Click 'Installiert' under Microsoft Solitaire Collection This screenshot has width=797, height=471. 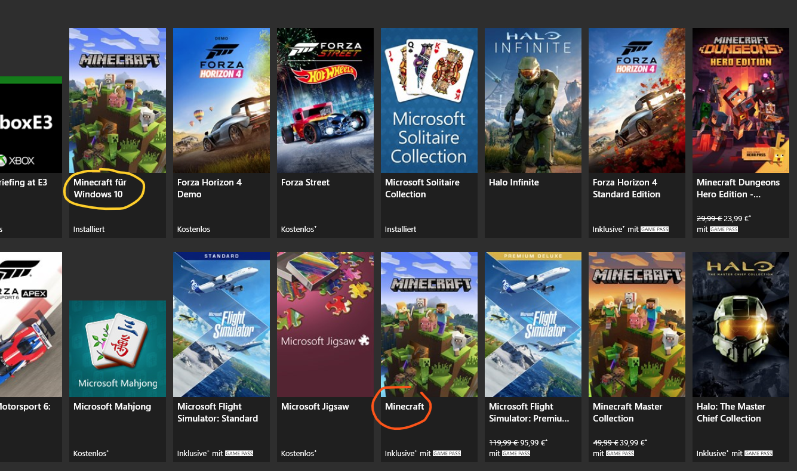[401, 229]
